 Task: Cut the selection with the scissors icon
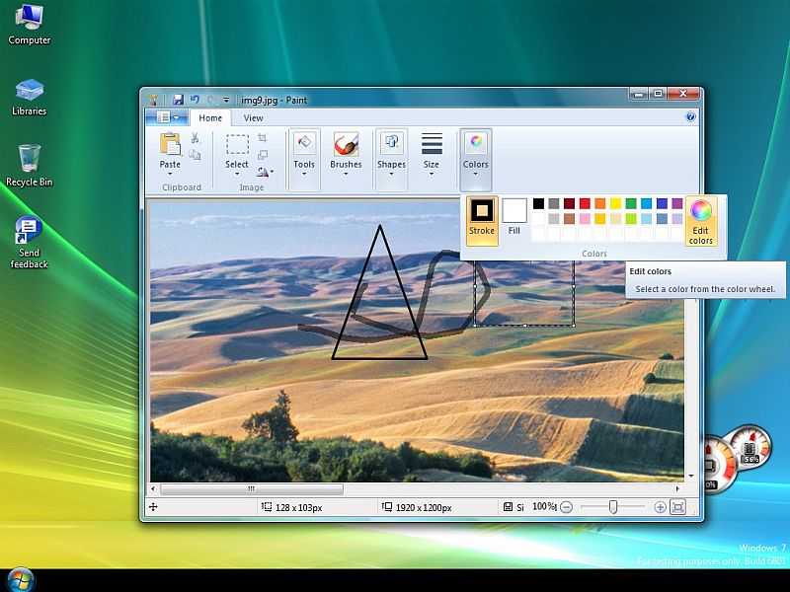[196, 138]
